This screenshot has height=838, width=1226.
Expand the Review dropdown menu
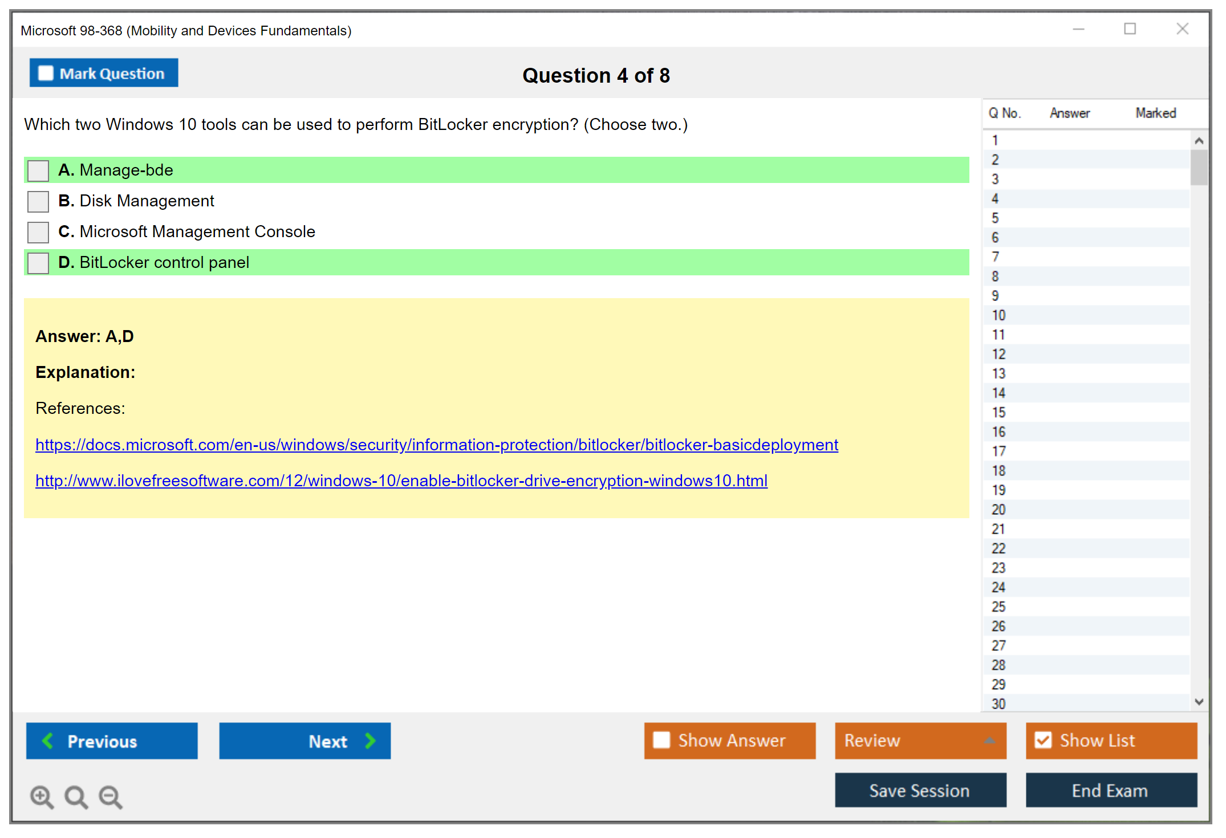point(989,741)
